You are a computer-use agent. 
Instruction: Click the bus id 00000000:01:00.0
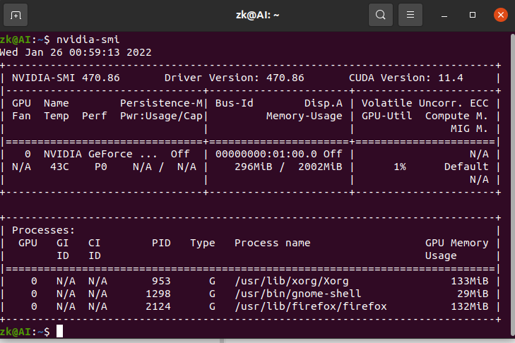click(266, 155)
